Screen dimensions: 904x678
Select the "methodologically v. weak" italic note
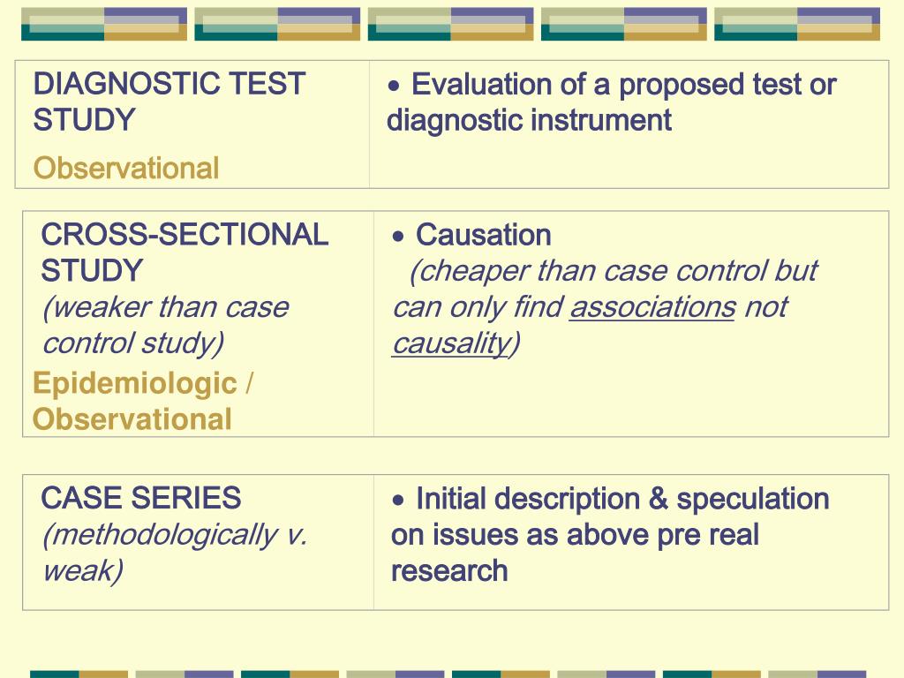tap(174, 553)
